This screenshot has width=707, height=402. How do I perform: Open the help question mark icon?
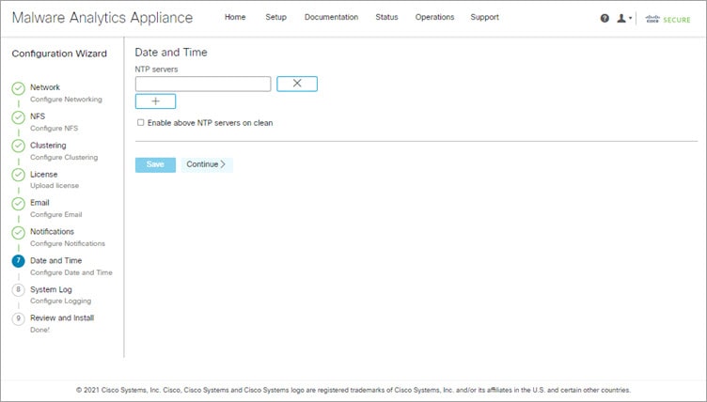605,18
